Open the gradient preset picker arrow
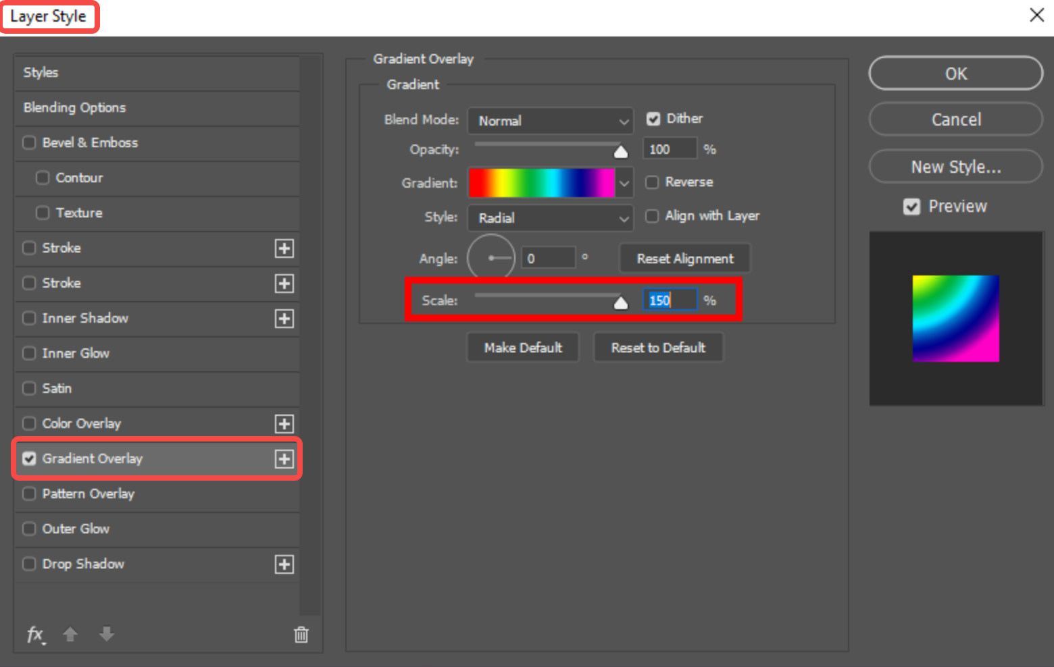The image size is (1054, 667). 624,182
